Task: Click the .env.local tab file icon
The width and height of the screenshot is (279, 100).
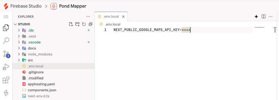Action: coord(100,17)
